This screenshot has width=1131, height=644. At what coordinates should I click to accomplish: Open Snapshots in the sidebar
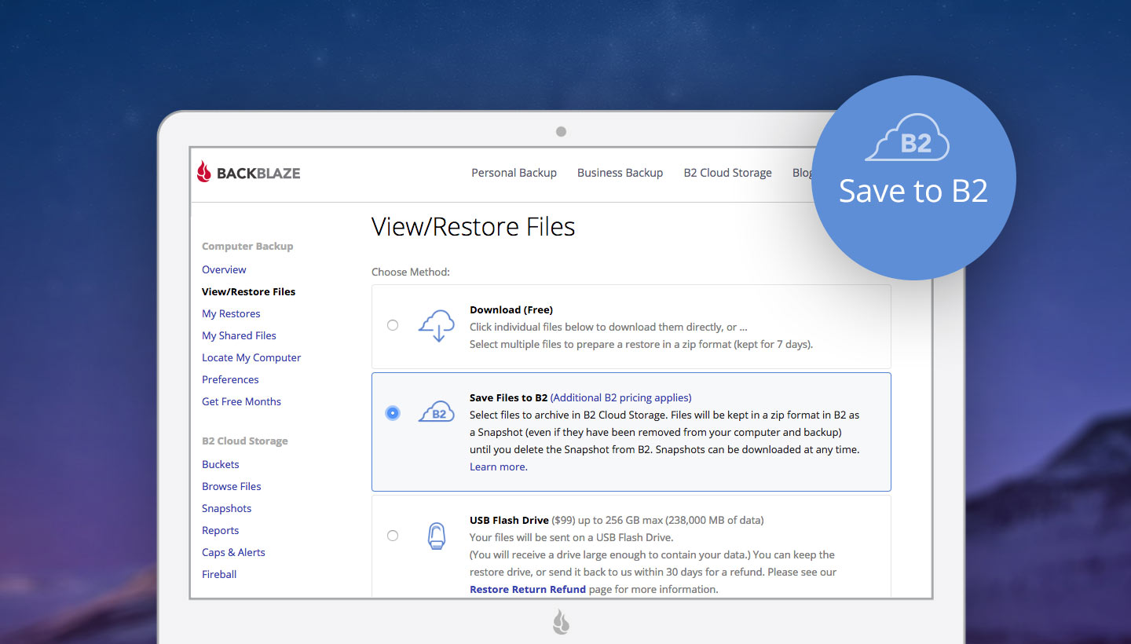226,508
